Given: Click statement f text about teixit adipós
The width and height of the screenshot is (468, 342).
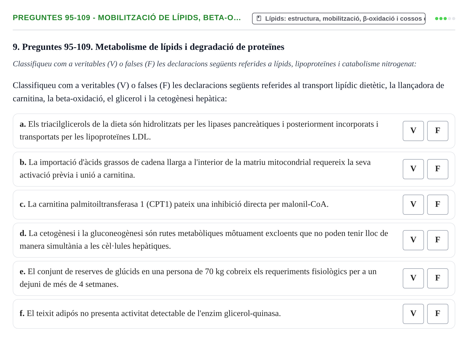Looking at the screenshot, I should pos(150,314).
